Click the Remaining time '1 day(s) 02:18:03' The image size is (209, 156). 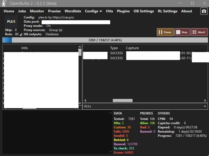190,132
